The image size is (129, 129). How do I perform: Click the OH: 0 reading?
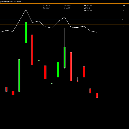pos(87,8)
